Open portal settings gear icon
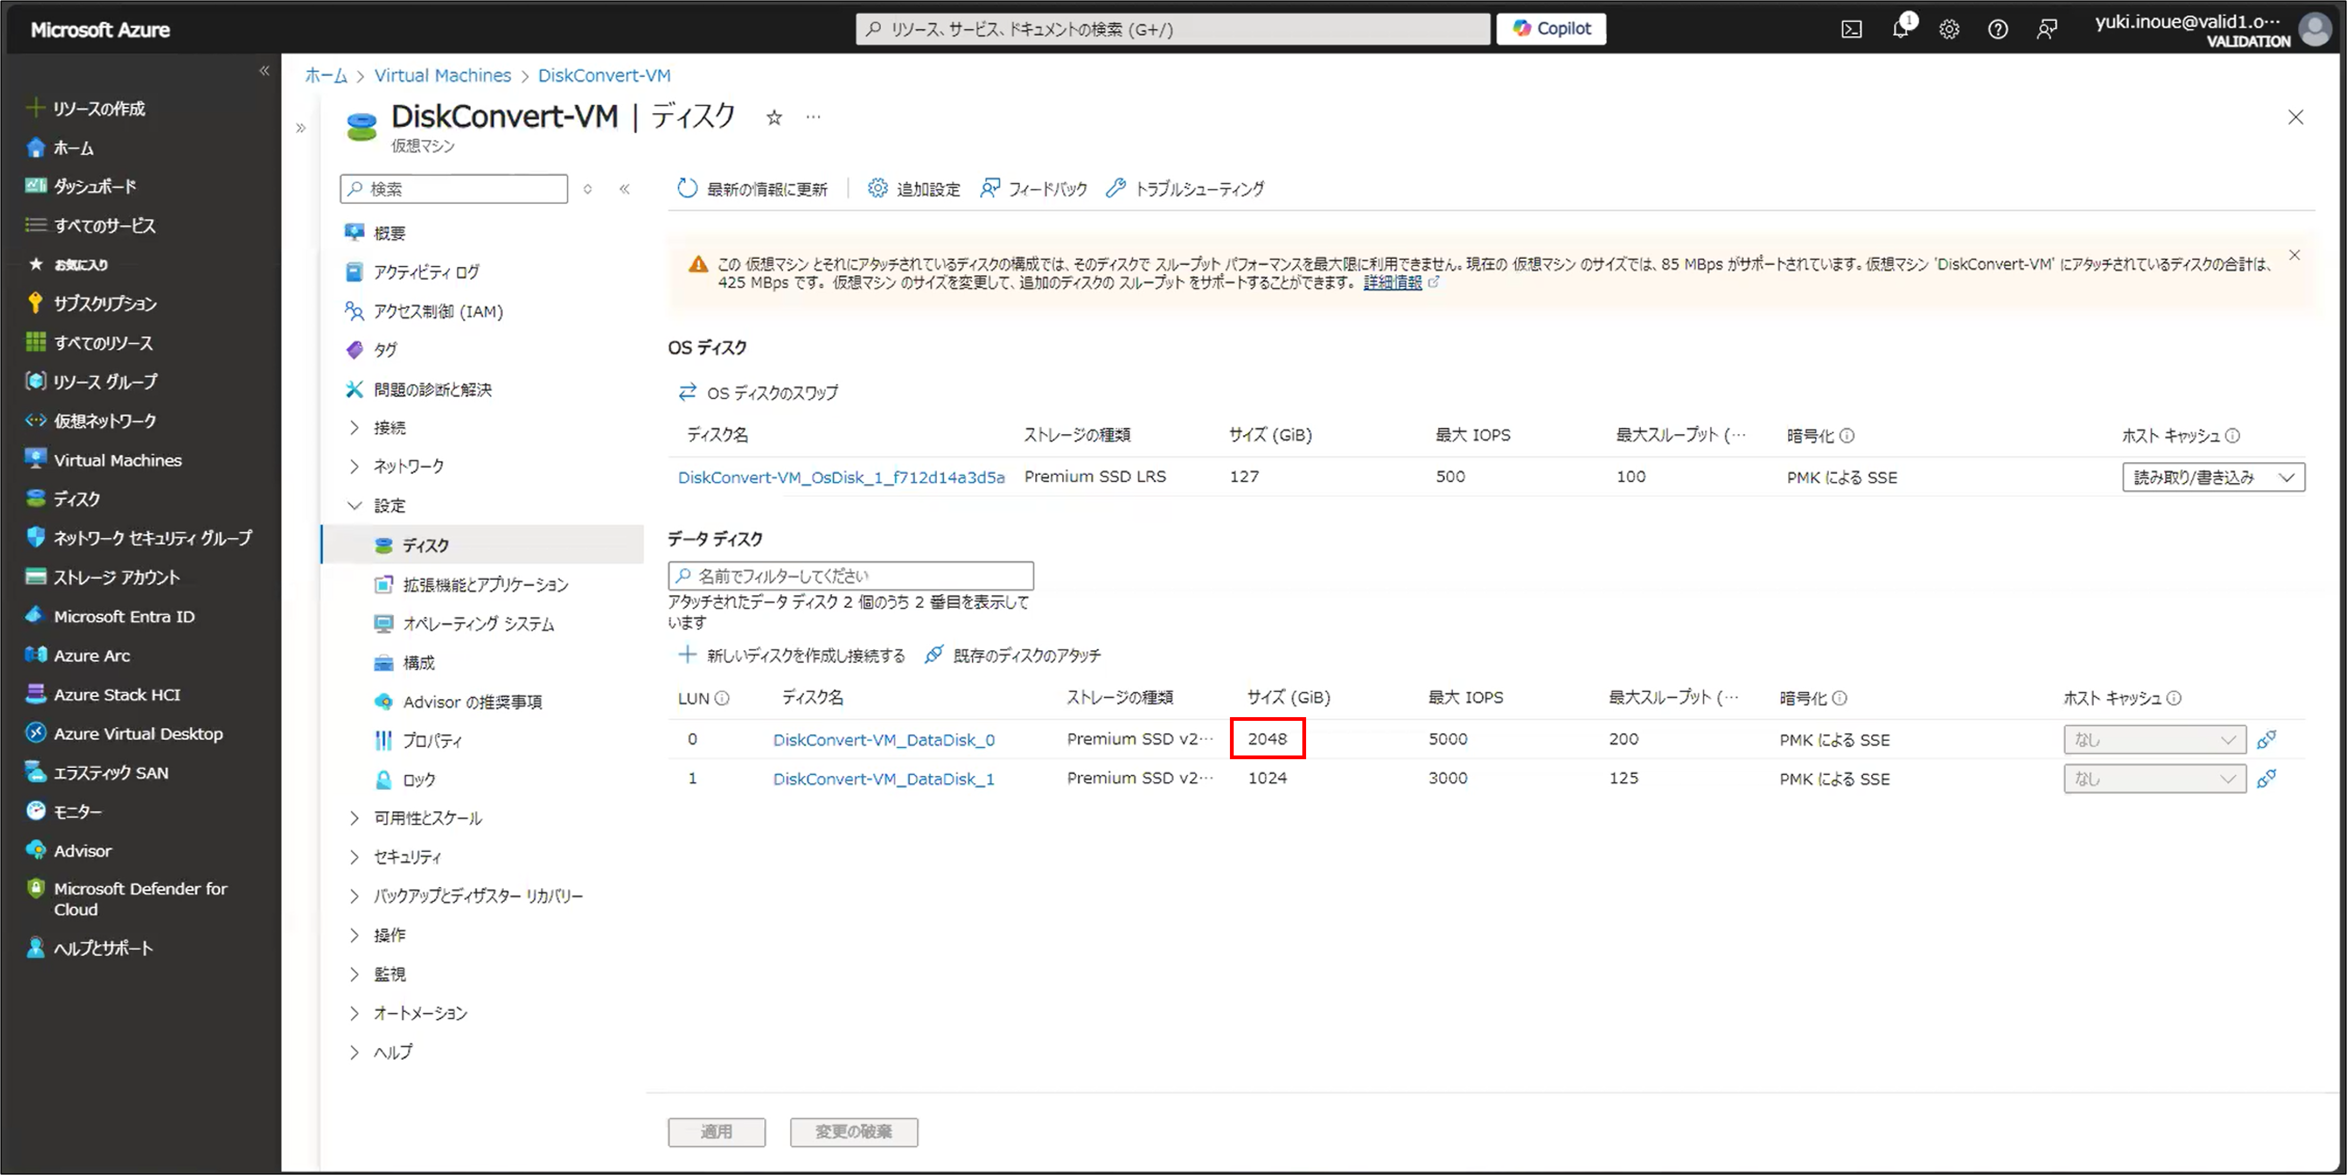 [1949, 29]
